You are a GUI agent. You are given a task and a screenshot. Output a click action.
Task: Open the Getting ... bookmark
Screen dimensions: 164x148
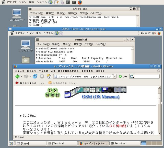point(30,83)
